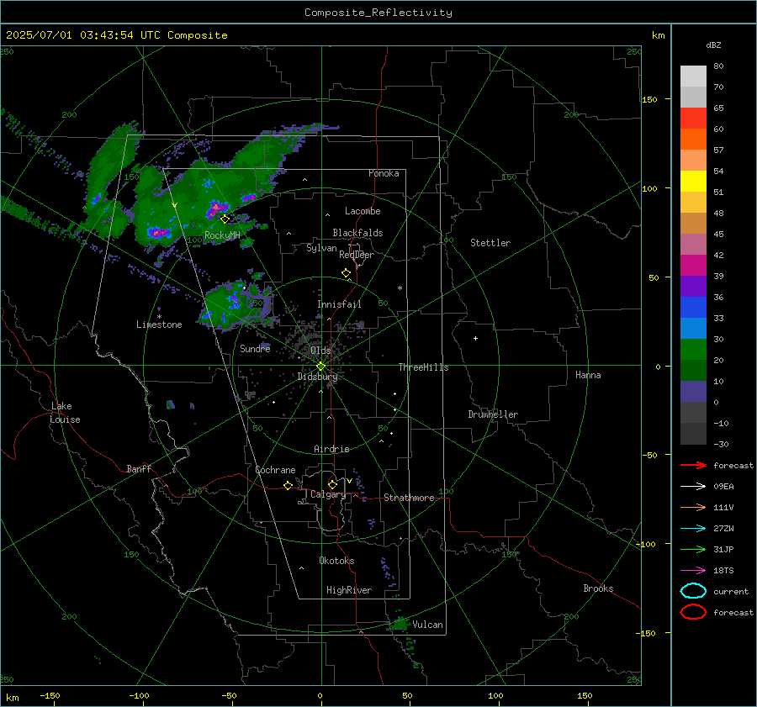Click the RedDeer city label
The width and height of the screenshot is (757, 707).
click(357, 255)
